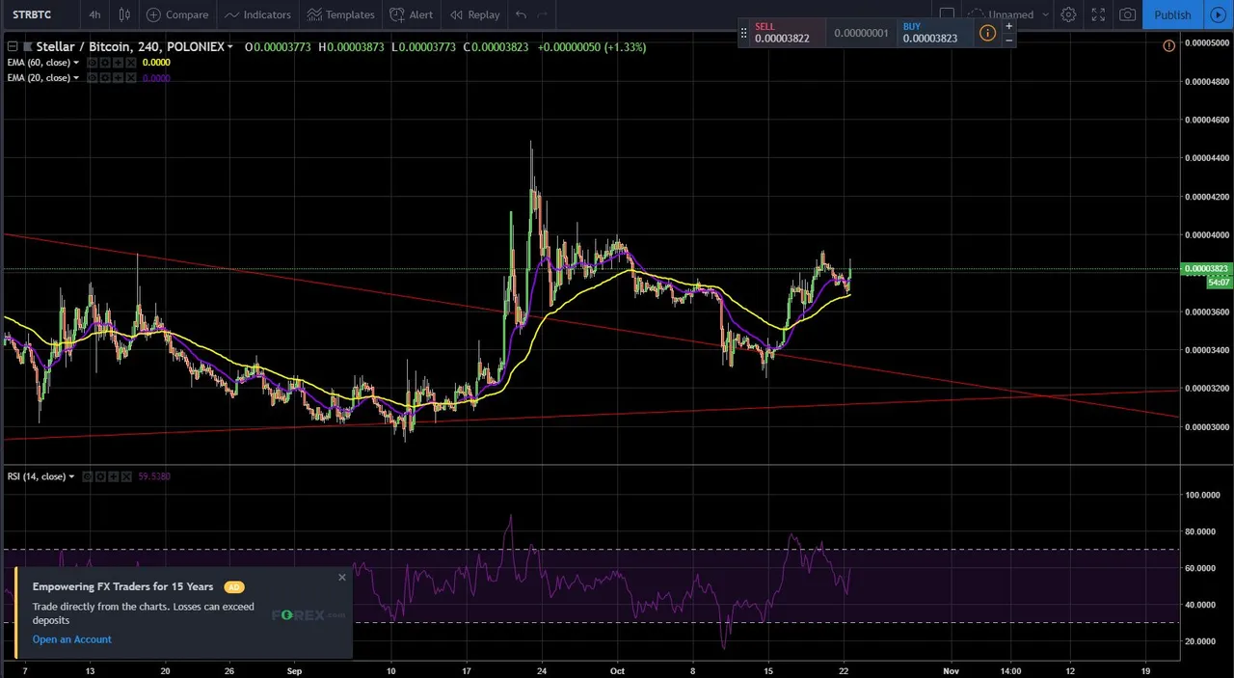Click the blue Publish button
Image resolution: width=1234 pixels, height=678 pixels.
1172,14
